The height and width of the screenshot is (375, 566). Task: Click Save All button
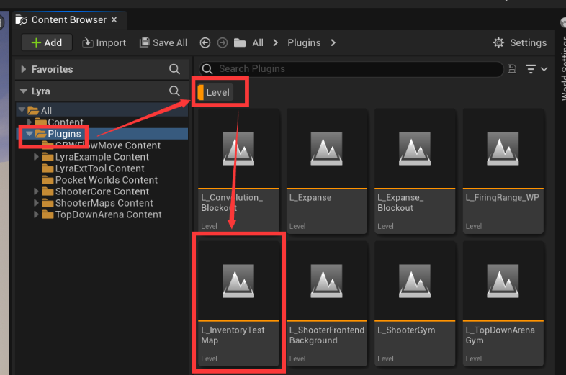163,42
